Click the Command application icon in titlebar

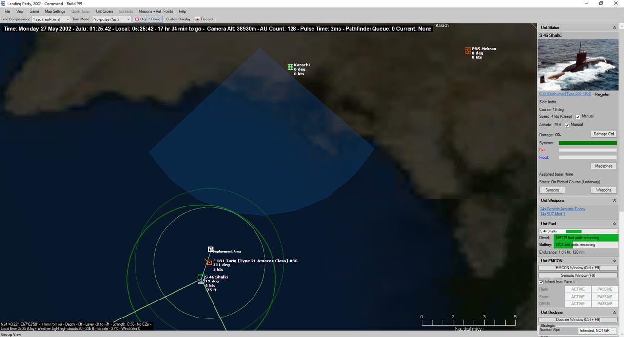(4, 3)
